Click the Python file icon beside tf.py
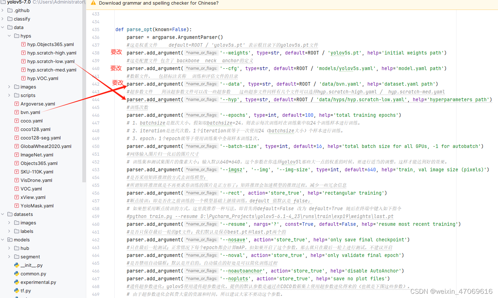This screenshot has width=498, height=298. (16, 291)
